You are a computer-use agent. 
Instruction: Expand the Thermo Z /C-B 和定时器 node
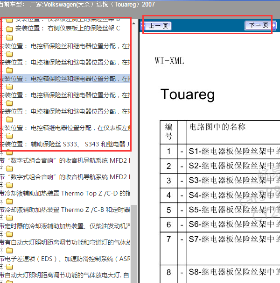(x=1, y=201)
